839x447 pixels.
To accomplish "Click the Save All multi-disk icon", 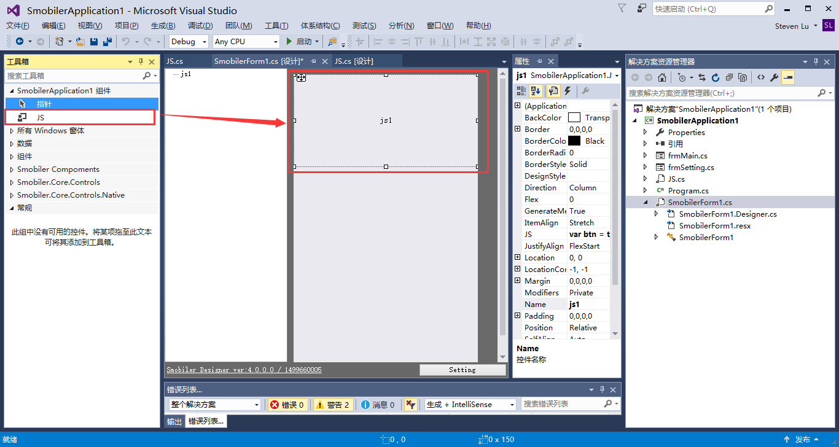I will point(107,42).
